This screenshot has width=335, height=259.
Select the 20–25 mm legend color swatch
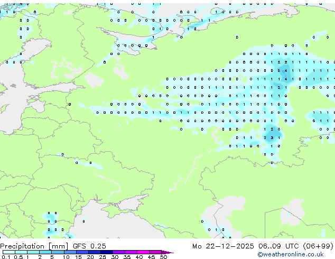pos(95,252)
